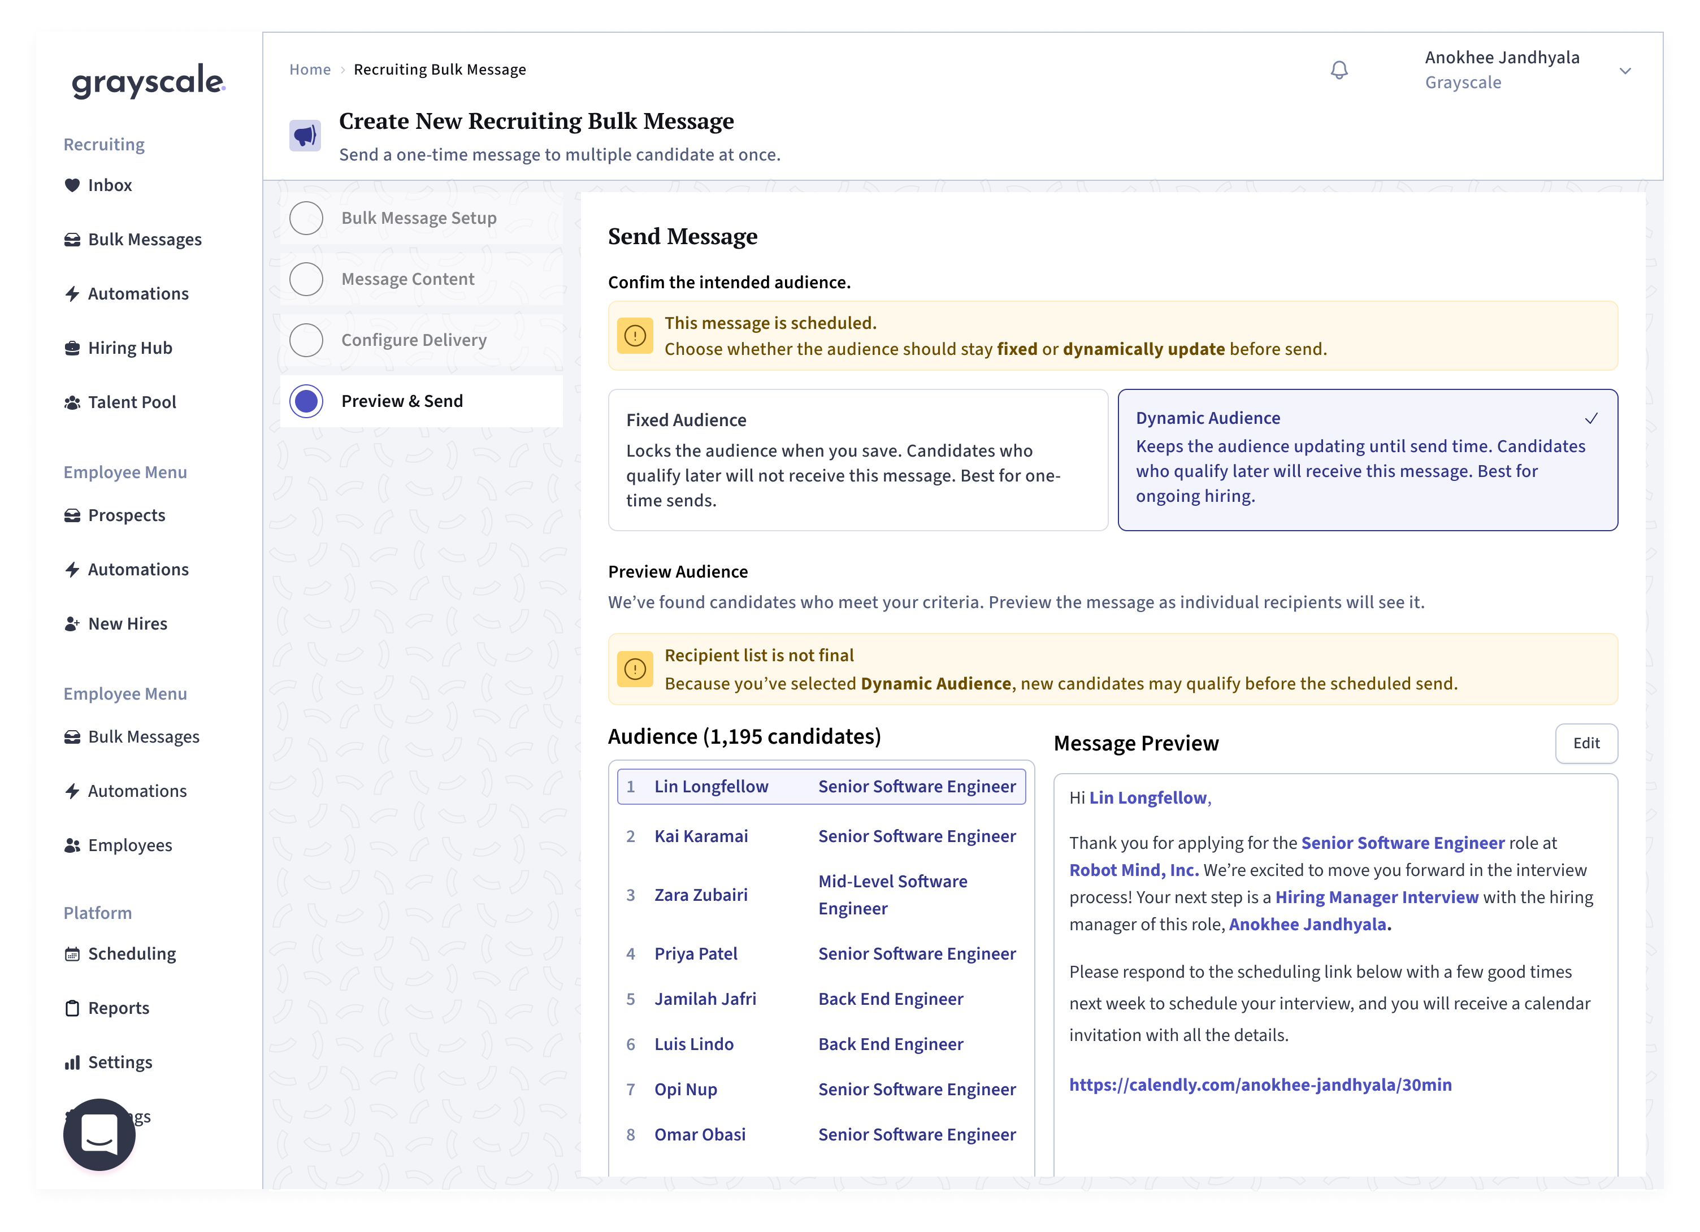The height and width of the screenshot is (1232, 1700).
Task: Click the Hiring Hub sidebar icon
Action: [x=72, y=348]
